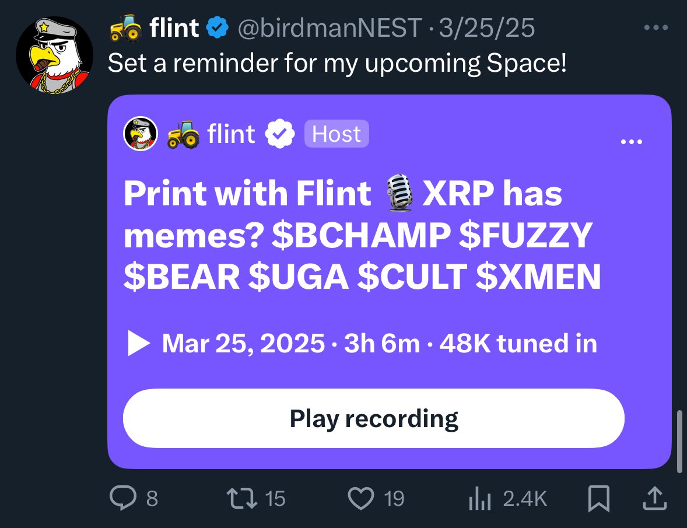Click the 3/25/25 post date
The width and height of the screenshot is (687, 528).
(x=487, y=27)
